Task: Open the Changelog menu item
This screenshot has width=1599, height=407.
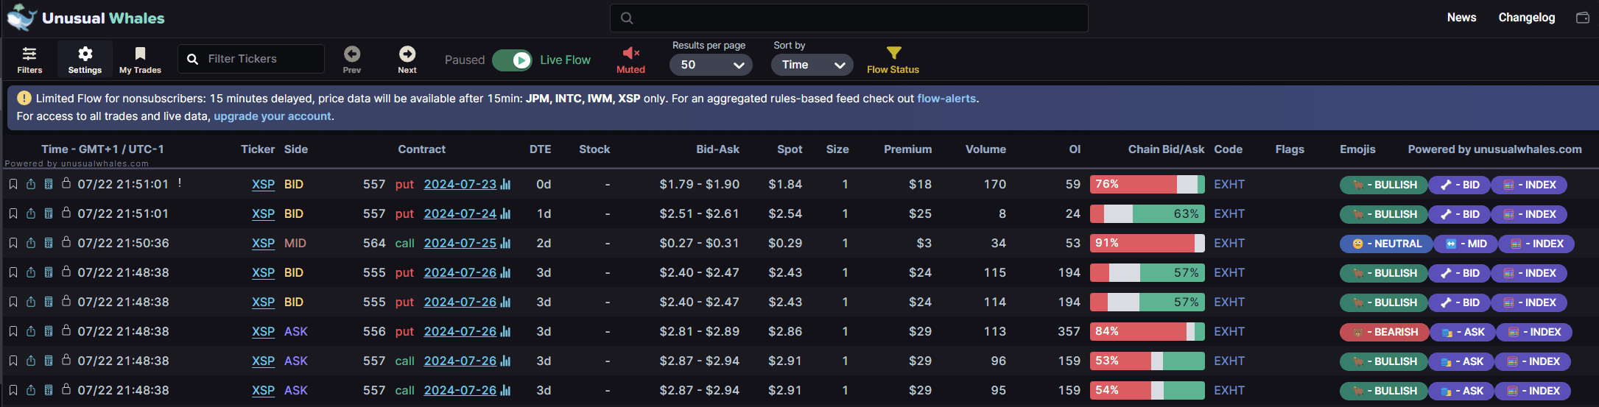Action: pyautogui.click(x=1527, y=18)
